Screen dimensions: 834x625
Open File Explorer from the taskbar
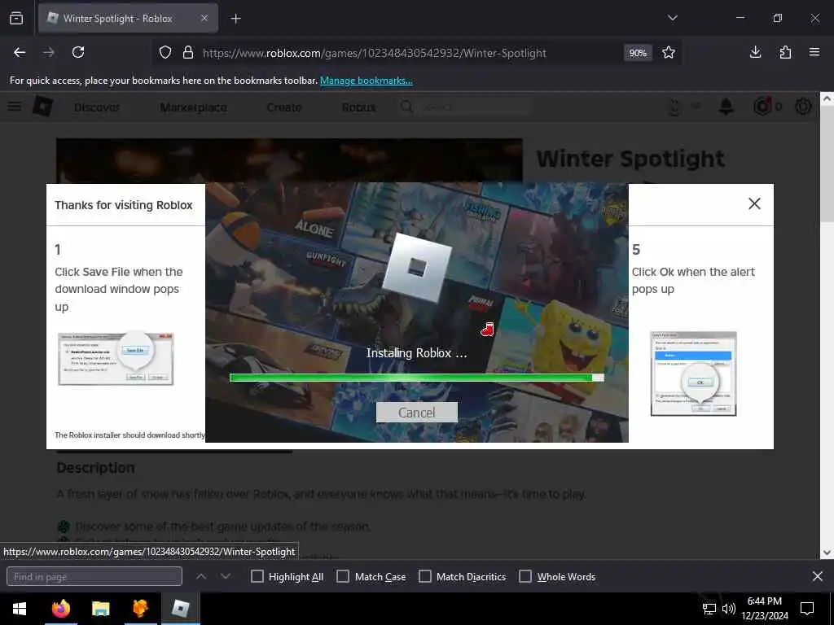click(100, 609)
